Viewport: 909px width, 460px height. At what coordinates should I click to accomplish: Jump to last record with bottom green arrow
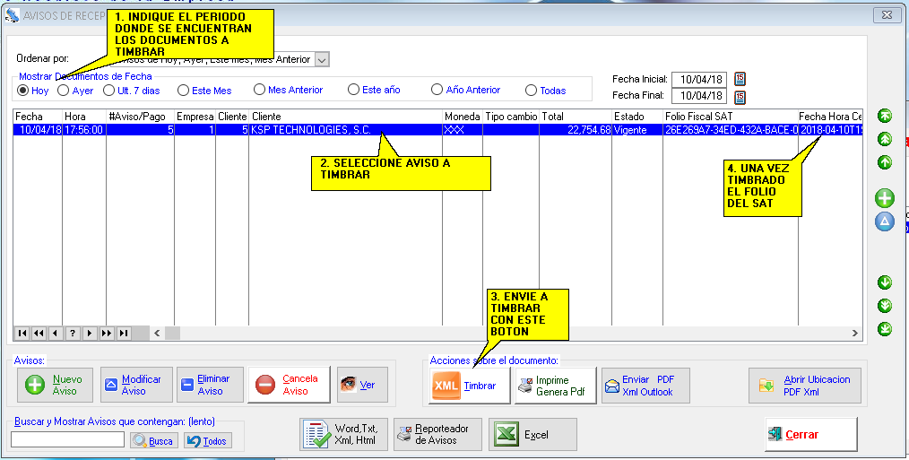pos(885,329)
